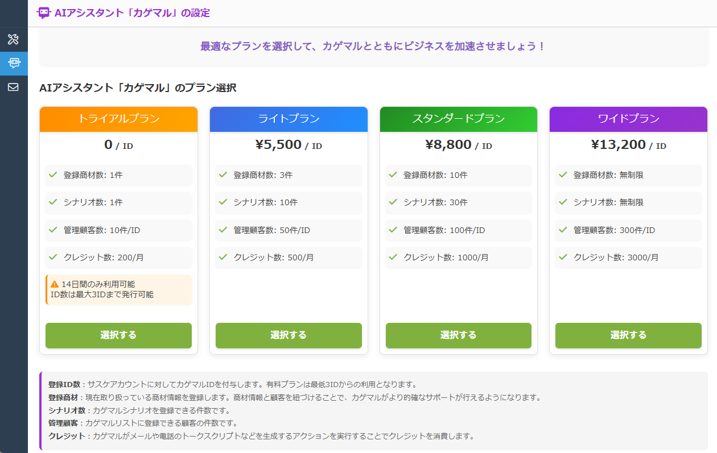Open the tools settings icon in sidebar
This screenshot has width=717, height=453.
tap(13, 39)
